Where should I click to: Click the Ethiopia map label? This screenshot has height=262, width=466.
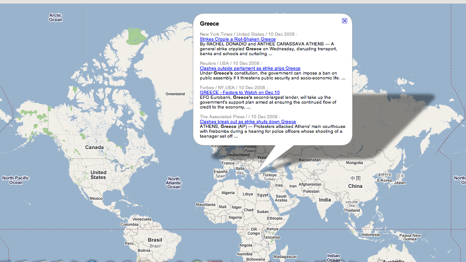tap(274, 218)
